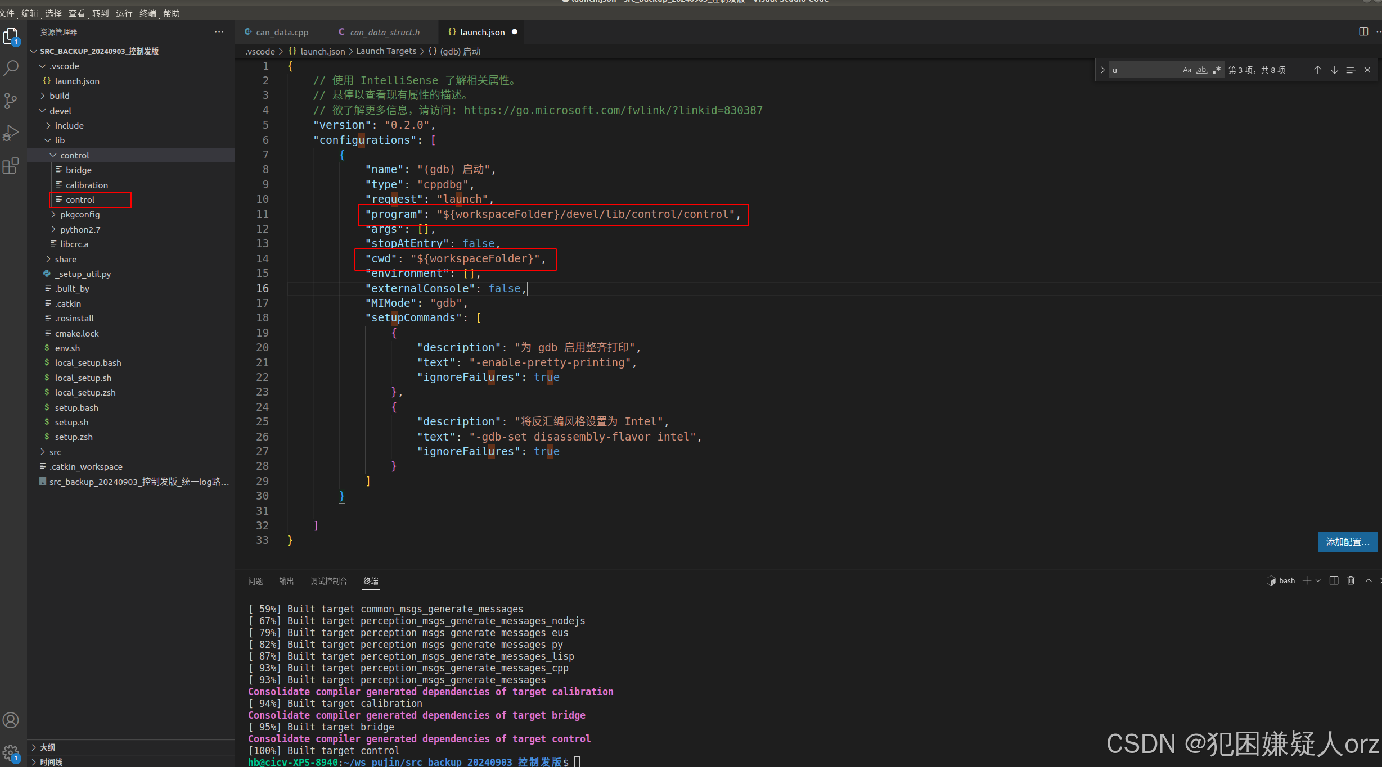
Task: Open the Accounts icon at bottom of activity bar
Action: [x=11, y=720]
